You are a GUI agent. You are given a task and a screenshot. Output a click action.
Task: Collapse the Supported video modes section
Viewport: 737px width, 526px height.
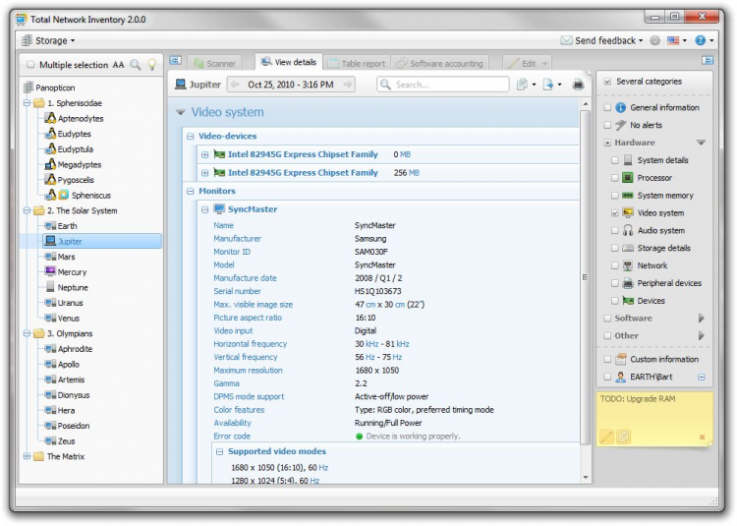click(220, 451)
